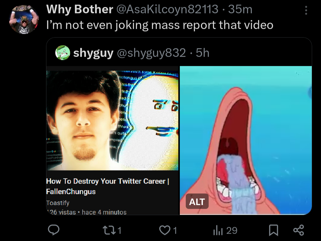321x241 pixels.
Task: Open the FallenChungus video thumbnail image
Action: [x=112, y=120]
